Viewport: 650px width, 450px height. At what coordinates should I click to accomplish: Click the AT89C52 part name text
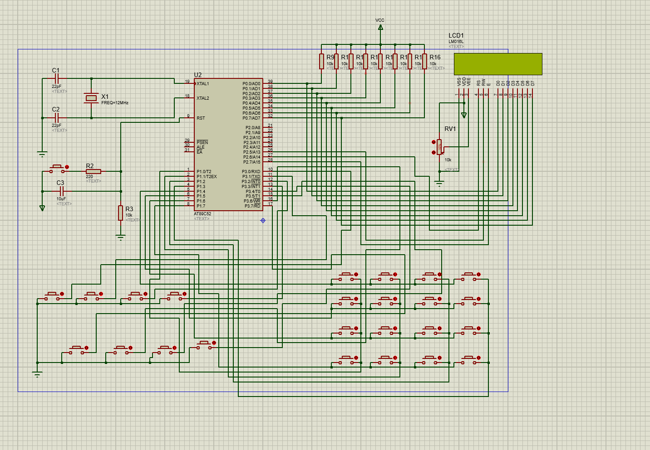202,214
